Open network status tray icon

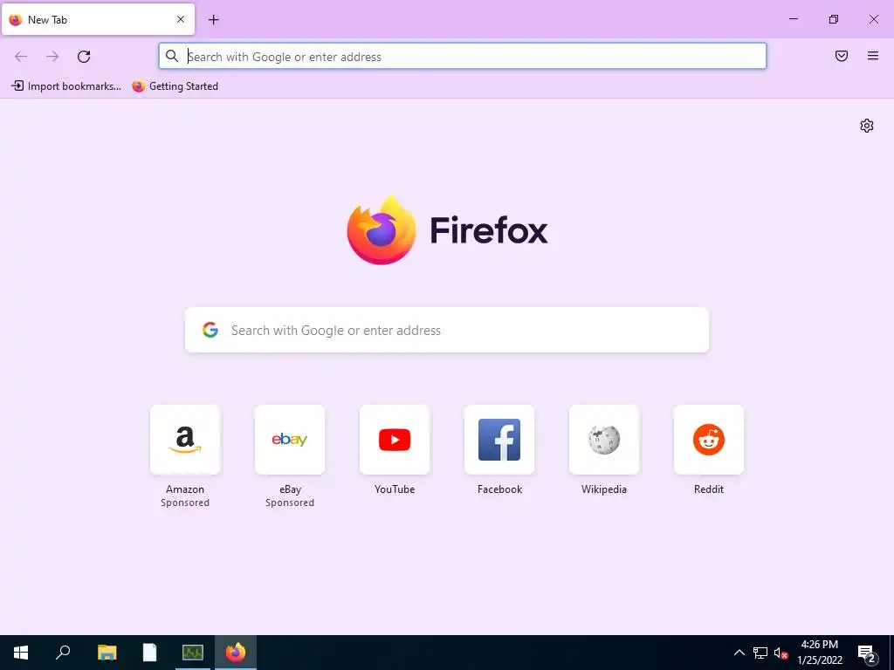click(760, 653)
